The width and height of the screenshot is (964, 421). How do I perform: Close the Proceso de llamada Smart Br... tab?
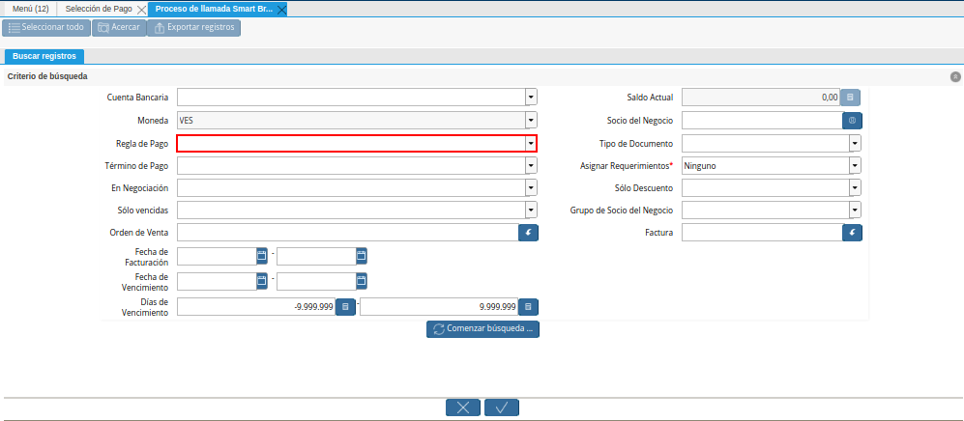click(x=281, y=10)
